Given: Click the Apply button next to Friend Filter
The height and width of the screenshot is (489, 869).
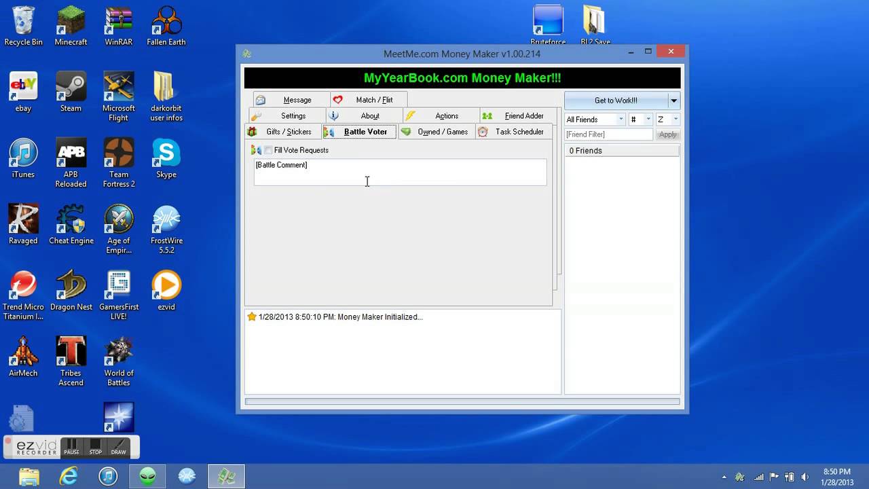Looking at the screenshot, I should click(667, 134).
